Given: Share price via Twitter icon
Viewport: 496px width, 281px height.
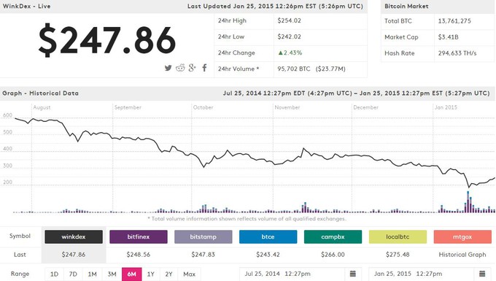Looking at the screenshot, I should click(x=168, y=68).
